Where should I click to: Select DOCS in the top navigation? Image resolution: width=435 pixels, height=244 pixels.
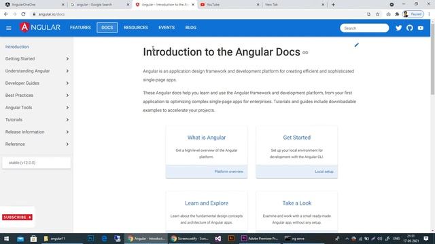[x=107, y=28]
